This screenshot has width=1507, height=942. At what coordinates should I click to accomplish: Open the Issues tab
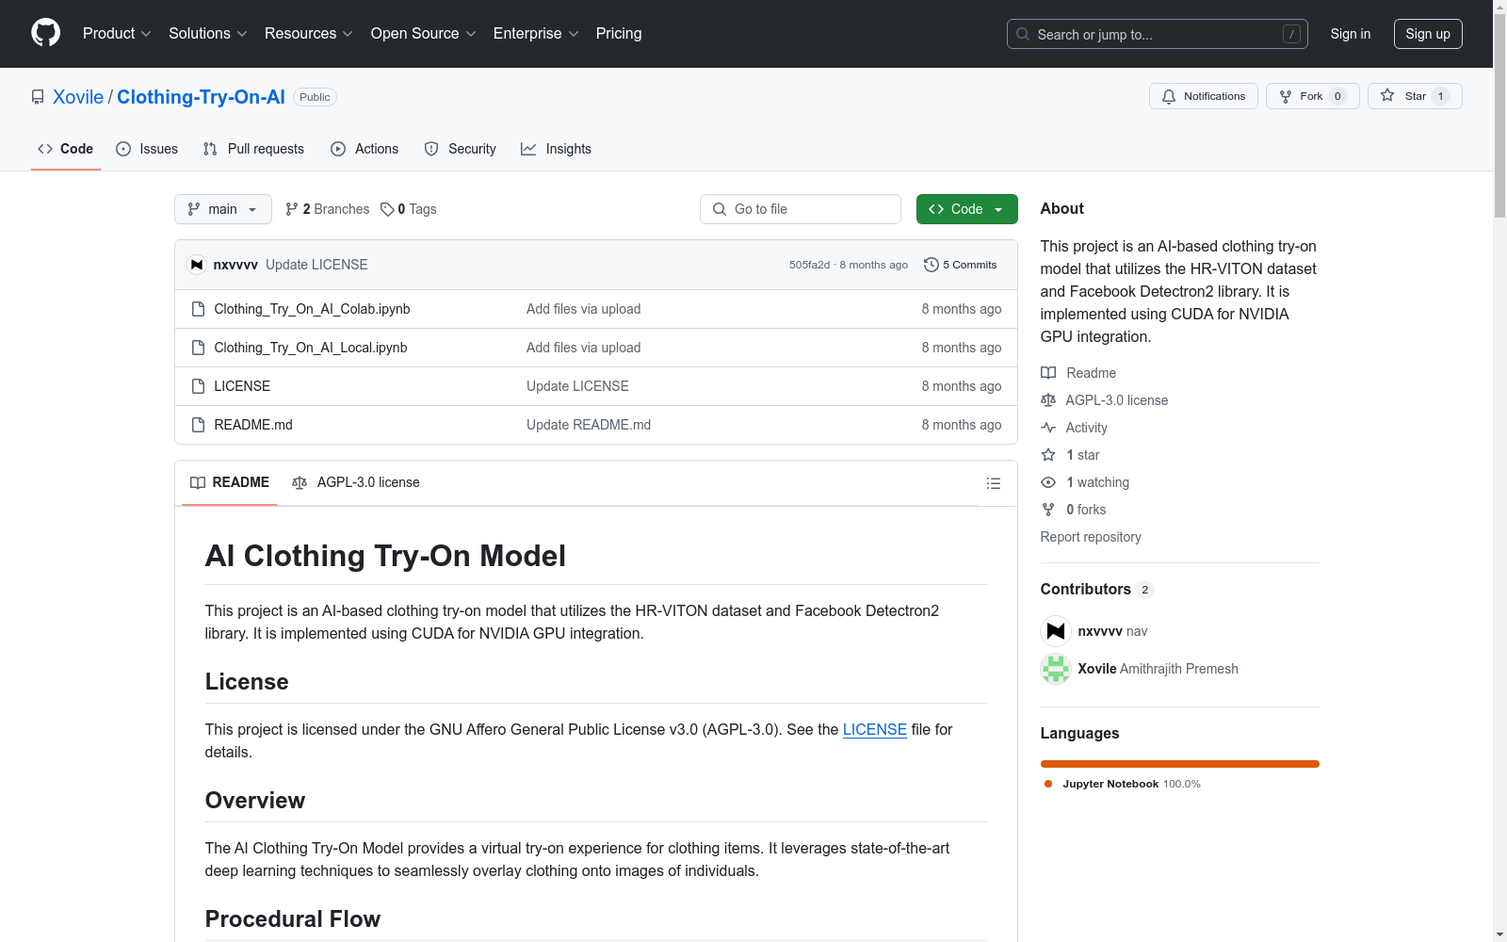pos(147,149)
